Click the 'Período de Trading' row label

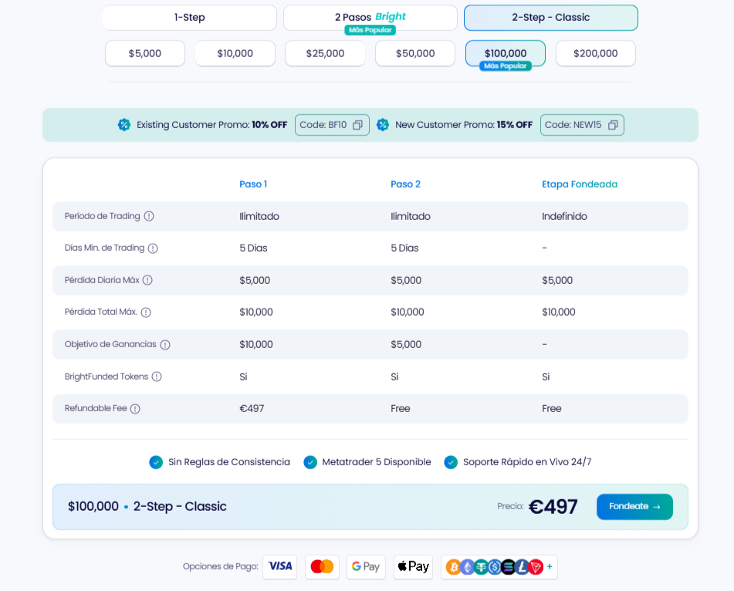(x=102, y=216)
